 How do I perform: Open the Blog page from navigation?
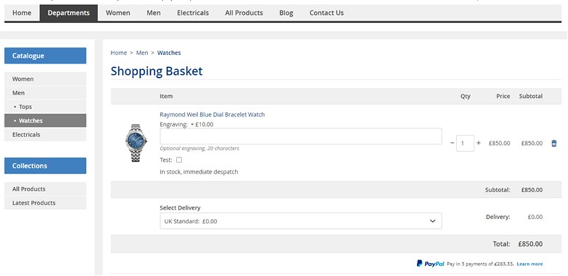pos(286,13)
